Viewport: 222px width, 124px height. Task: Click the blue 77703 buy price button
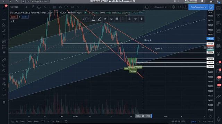(x=25, y=17)
